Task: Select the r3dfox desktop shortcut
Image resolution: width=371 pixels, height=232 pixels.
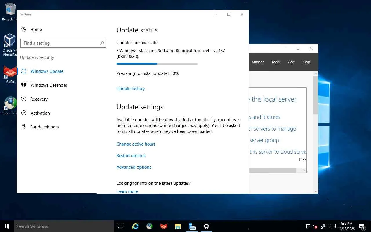Action: 10,75
